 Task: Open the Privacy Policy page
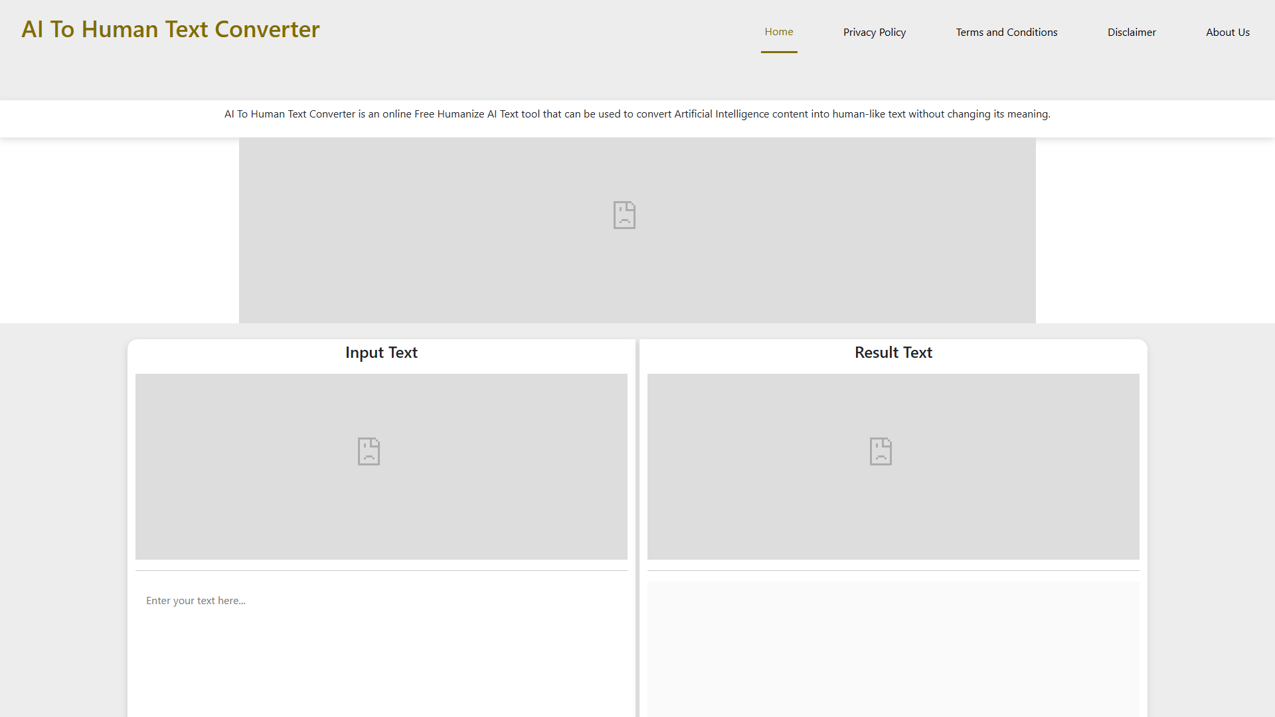[875, 32]
